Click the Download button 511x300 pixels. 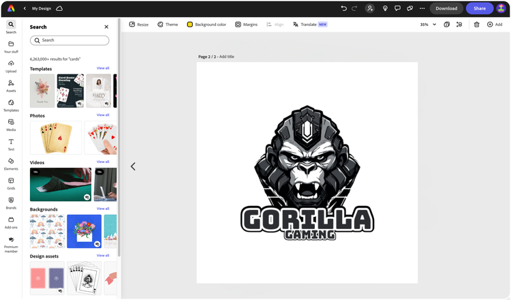446,8
